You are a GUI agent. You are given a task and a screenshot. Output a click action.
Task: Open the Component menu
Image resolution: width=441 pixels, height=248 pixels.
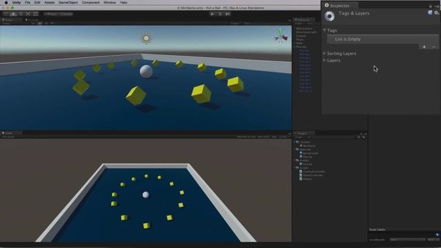click(90, 3)
